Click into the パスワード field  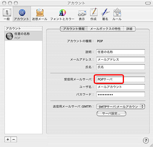pos(120,94)
